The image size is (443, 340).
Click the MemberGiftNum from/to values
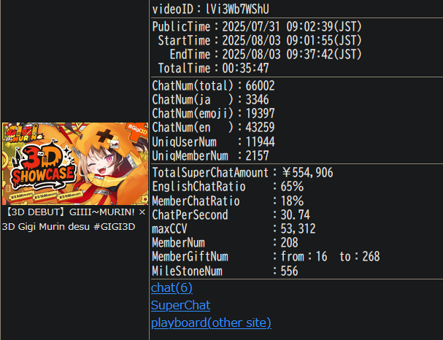pyautogui.click(x=330, y=257)
